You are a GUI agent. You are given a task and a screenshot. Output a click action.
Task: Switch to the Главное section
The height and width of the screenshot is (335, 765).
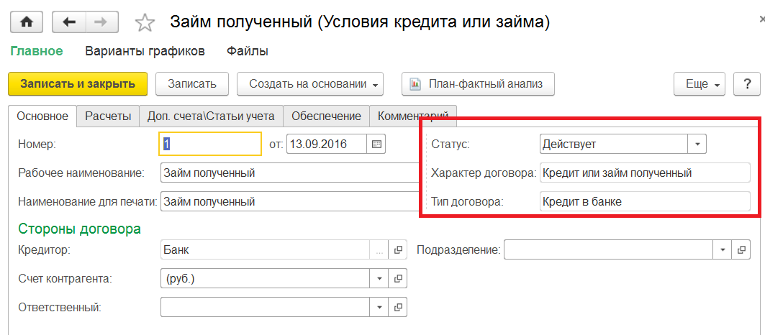(x=37, y=51)
